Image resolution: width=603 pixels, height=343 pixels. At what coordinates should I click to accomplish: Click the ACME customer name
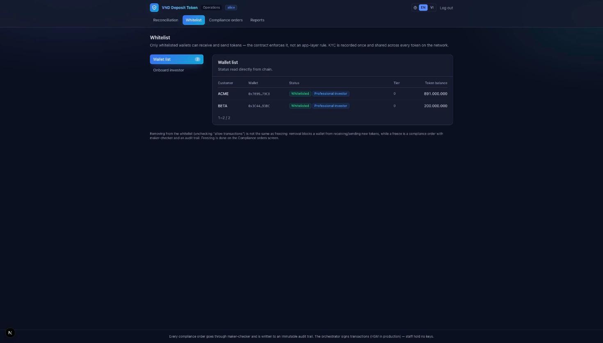[223, 94]
